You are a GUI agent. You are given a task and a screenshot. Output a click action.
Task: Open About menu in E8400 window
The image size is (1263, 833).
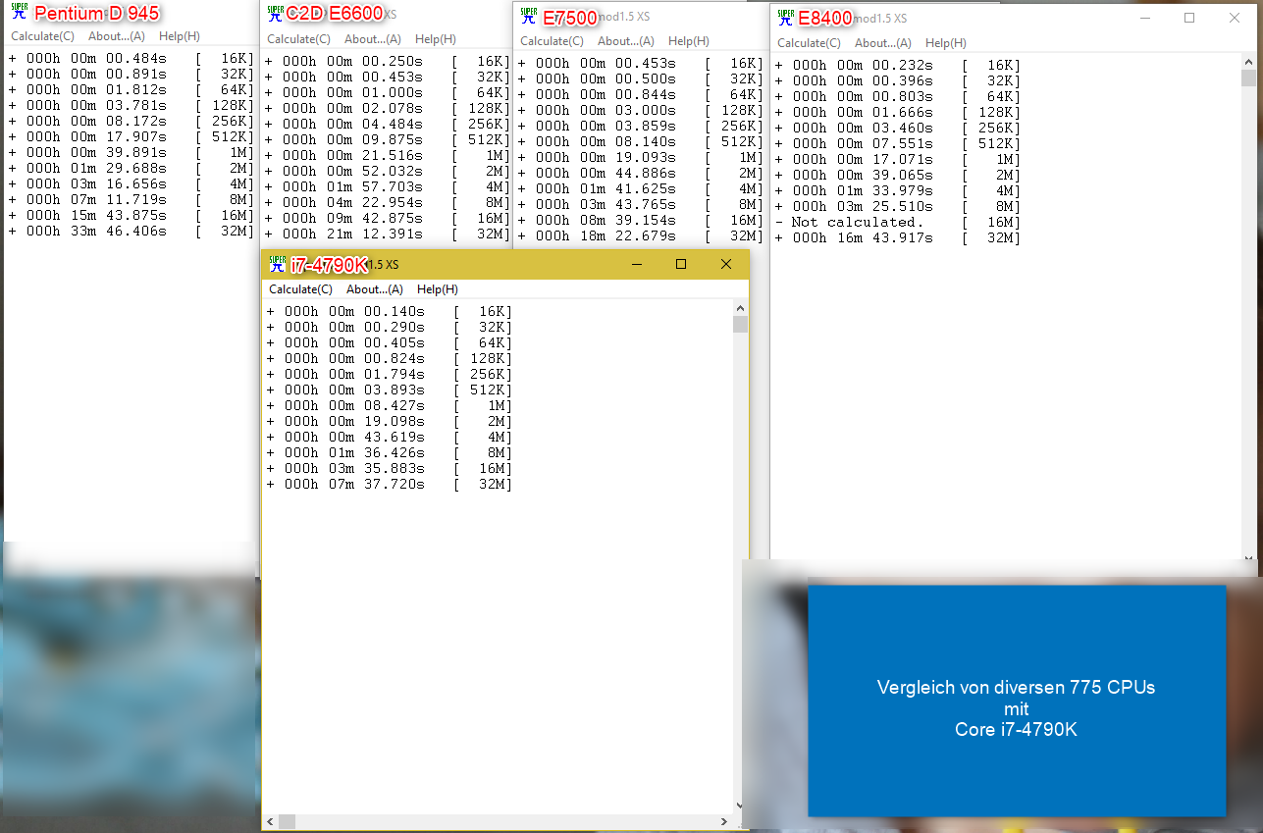883,43
